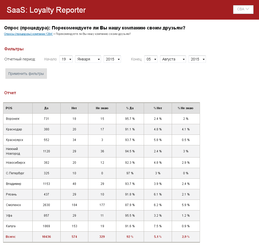This screenshot has width=259, height=252.
Task: Click the Всего total row label
Action: (x=11, y=237)
